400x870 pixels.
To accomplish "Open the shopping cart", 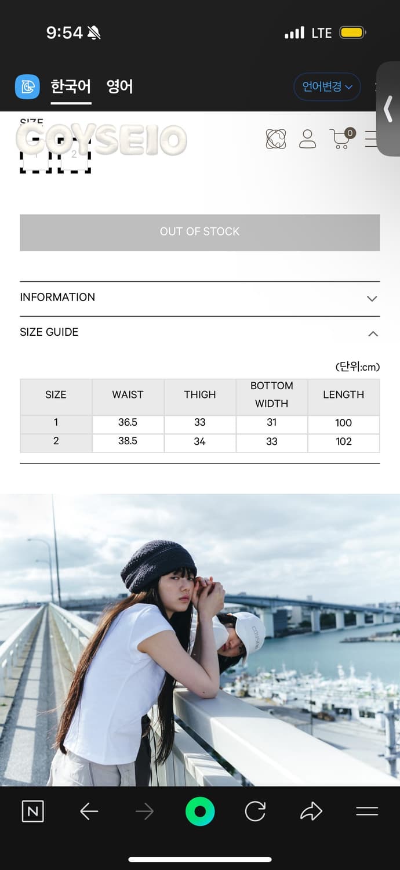I will tap(341, 139).
